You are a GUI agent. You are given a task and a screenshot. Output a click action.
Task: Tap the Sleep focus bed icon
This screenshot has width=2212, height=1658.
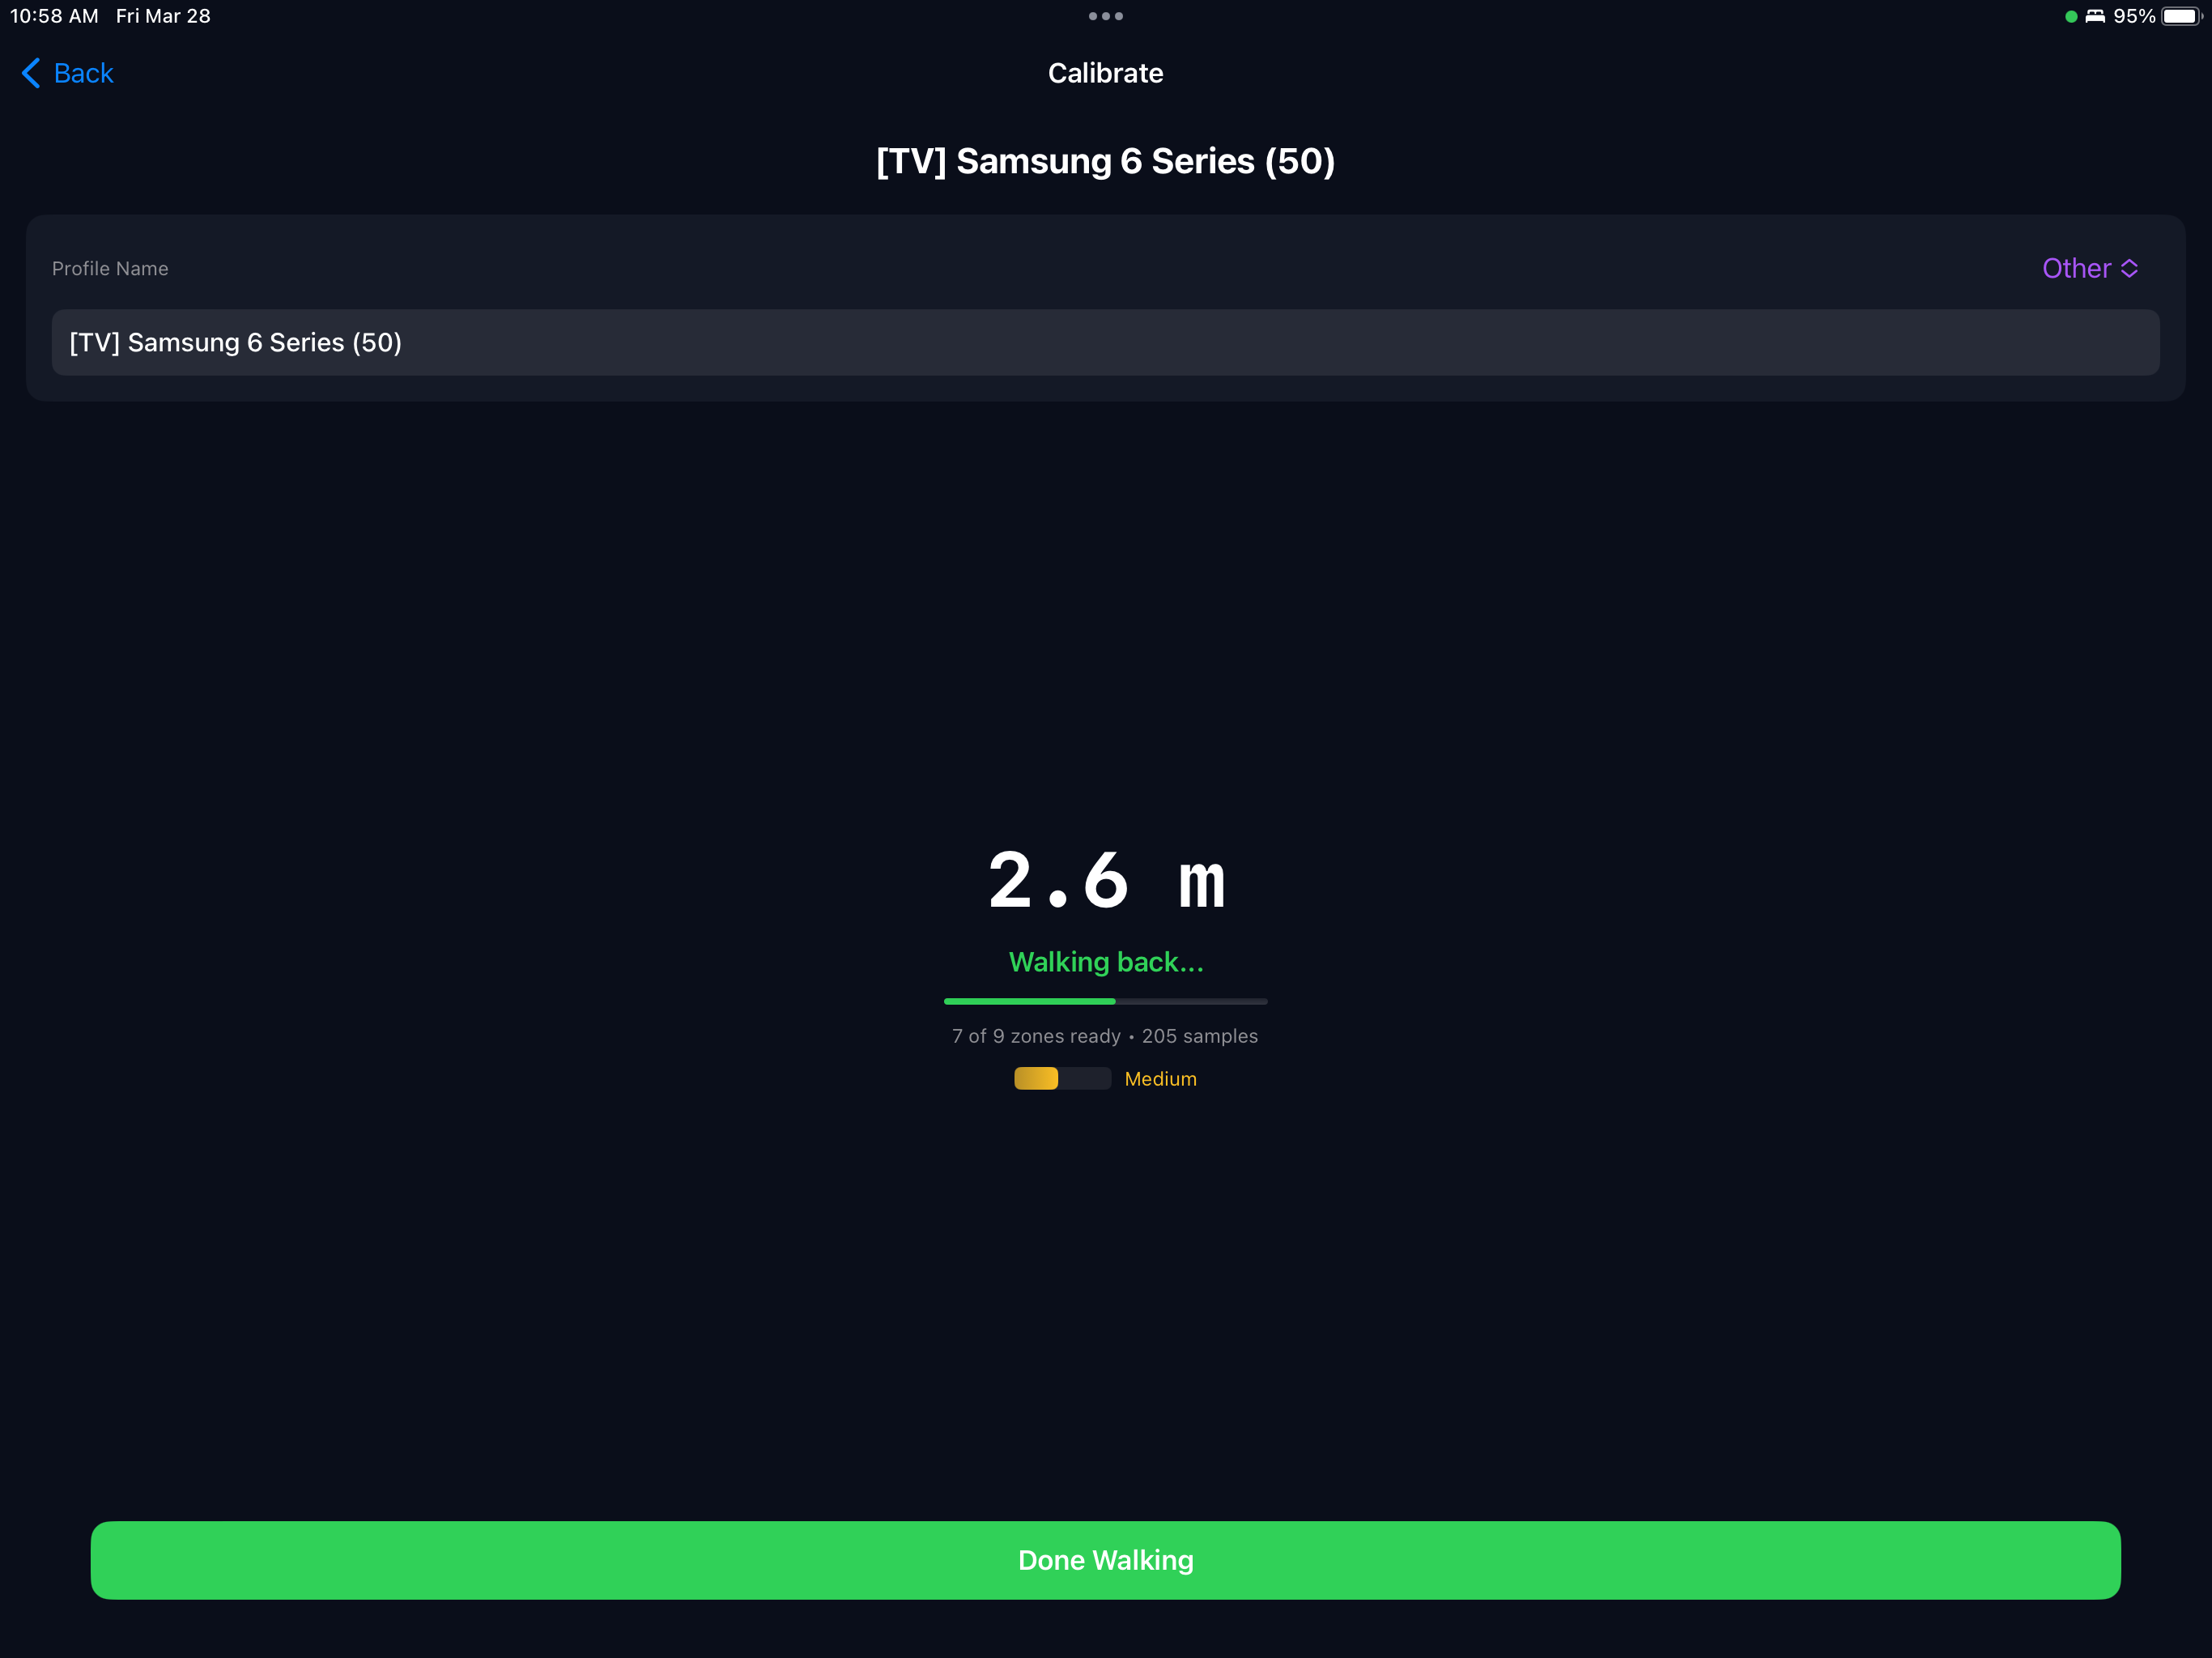click(2095, 16)
